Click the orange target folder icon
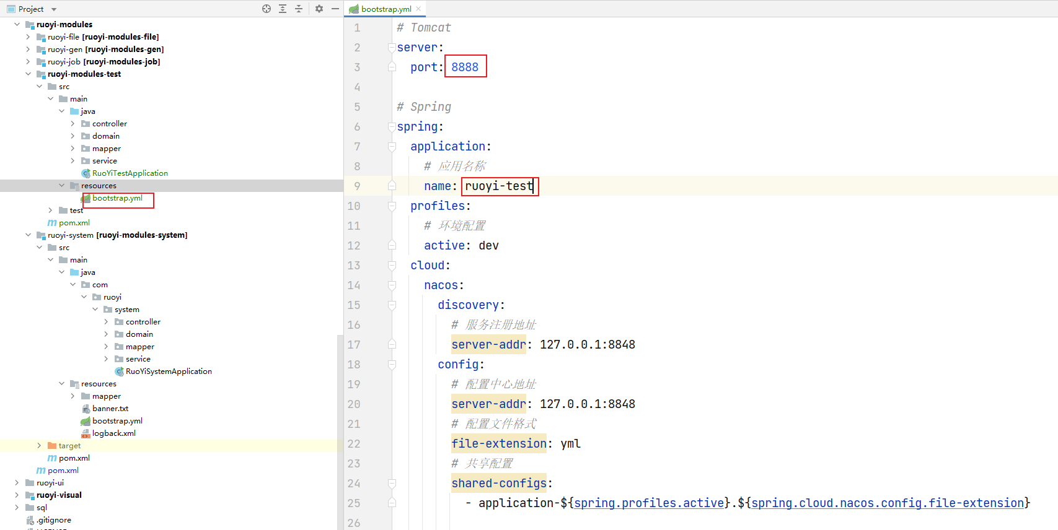Viewport: 1058px width, 530px height. click(52, 446)
